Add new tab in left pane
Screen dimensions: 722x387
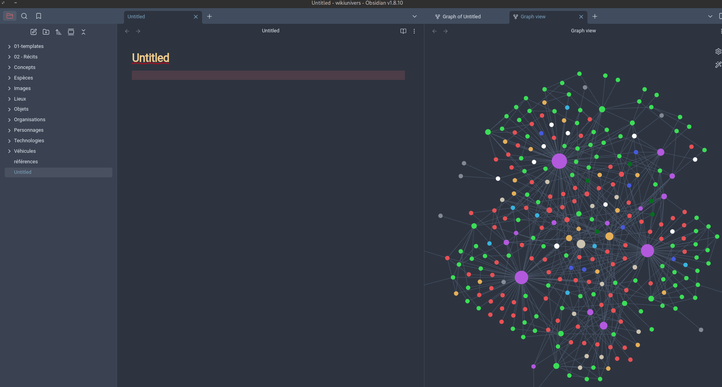209,16
